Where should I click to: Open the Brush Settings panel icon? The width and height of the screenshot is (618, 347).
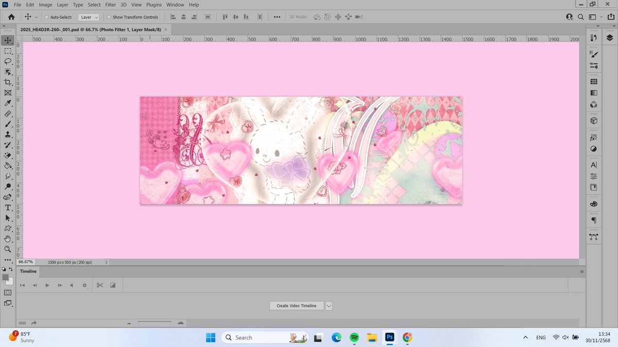click(x=593, y=65)
